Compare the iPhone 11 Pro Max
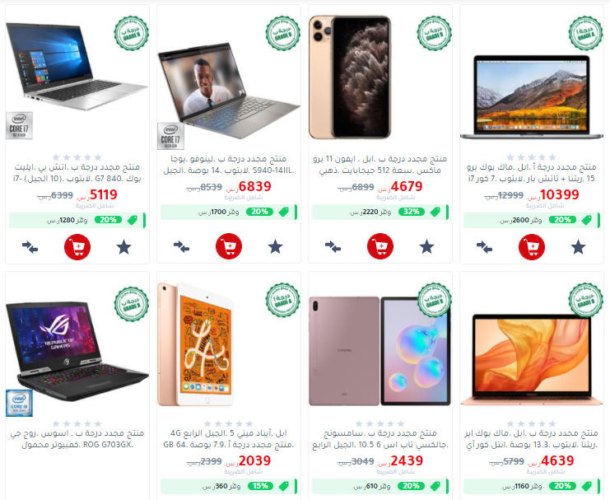The image size is (610, 500). coord(333,246)
